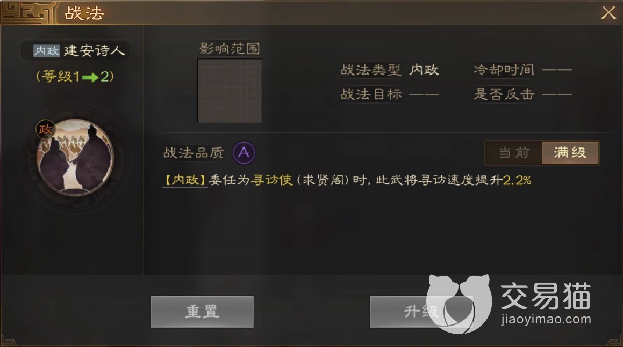Switch to the 当前 level view
The height and width of the screenshot is (347, 623).
click(x=514, y=153)
